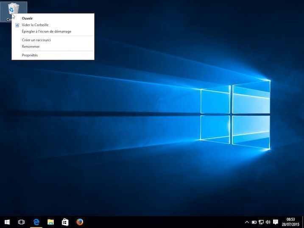Image resolution: width=304 pixels, height=228 pixels.
Task: Expand hidden system tray icons chevron
Action: click(x=247, y=222)
